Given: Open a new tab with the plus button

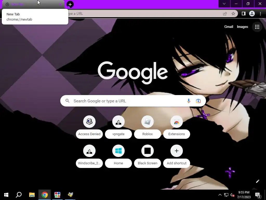Looking at the screenshot, I should tap(70, 4).
